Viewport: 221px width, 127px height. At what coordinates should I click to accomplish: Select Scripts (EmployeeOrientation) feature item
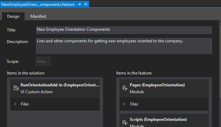point(164,121)
